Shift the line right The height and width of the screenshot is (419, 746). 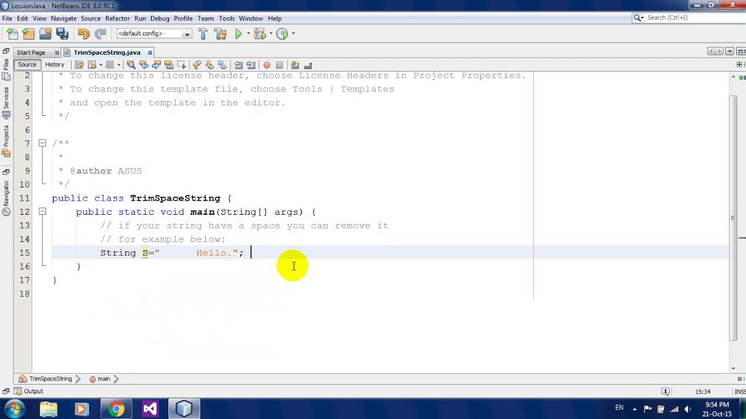pyautogui.click(x=251, y=65)
